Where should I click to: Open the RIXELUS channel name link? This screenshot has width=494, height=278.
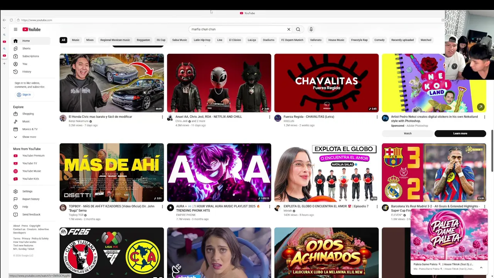point(289,121)
